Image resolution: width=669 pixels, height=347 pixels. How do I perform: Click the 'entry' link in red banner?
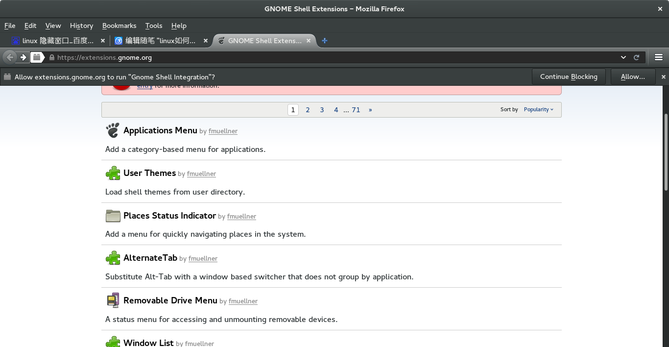145,86
